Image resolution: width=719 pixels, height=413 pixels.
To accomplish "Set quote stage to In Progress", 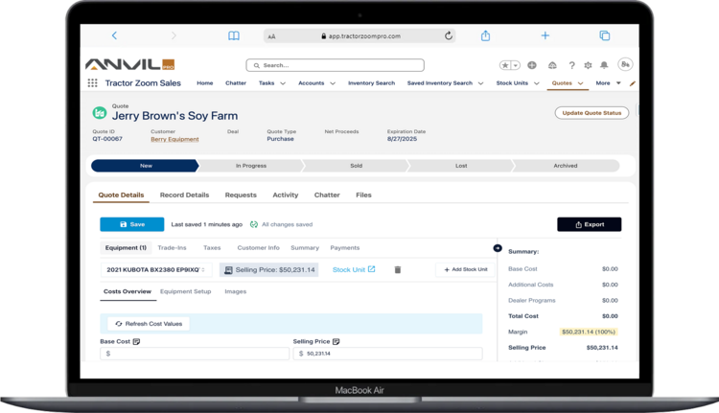I will (251, 166).
